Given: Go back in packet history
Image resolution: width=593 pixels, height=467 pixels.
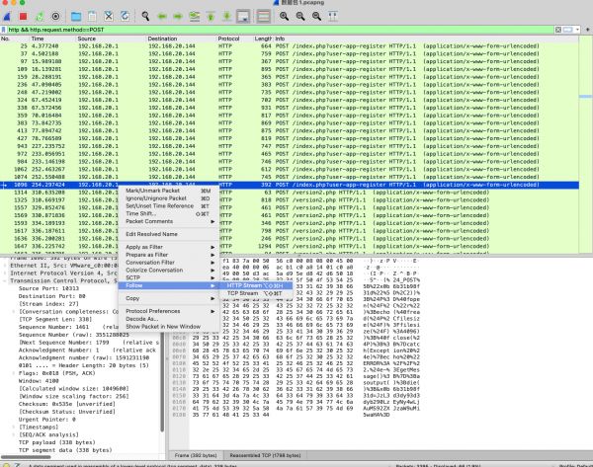Looking at the screenshot, I should [162, 16].
